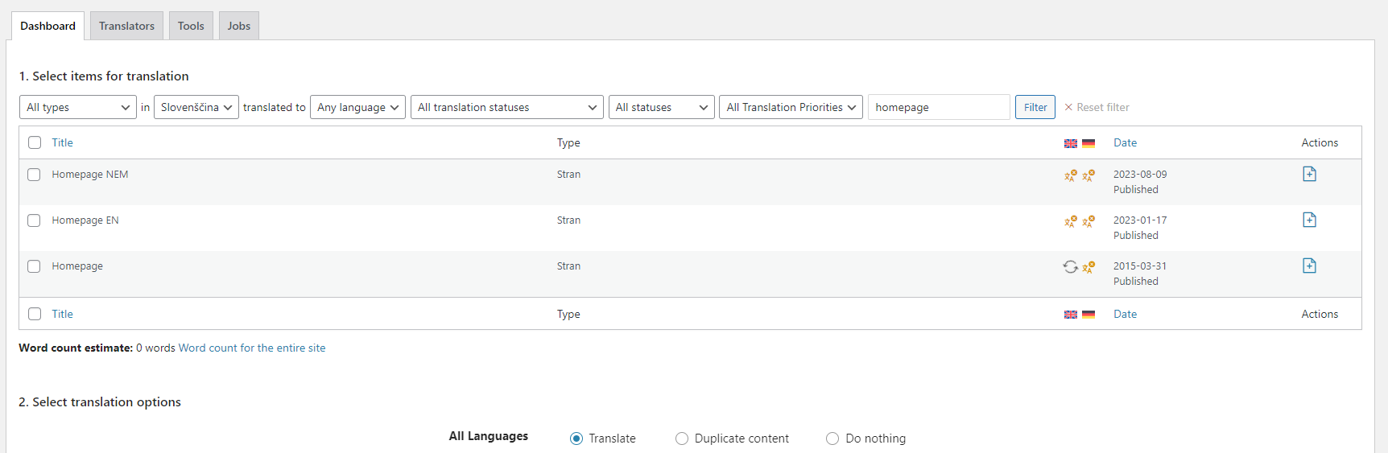Viewport: 1388px width, 453px height.
Task: Click the homepage search text field
Action: point(938,107)
